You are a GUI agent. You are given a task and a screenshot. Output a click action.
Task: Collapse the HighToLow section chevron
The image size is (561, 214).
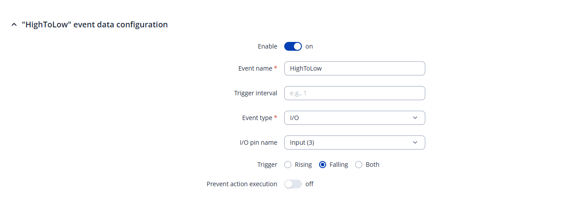[14, 25]
